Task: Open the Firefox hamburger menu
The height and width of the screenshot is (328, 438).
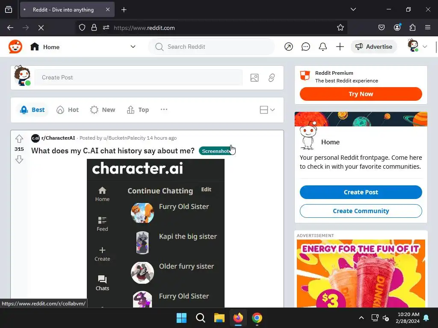Action: tap(428, 27)
